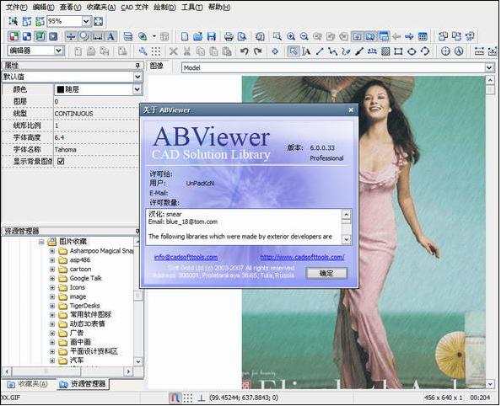This screenshot has width=501, height=406.
Task: Click the open file folder icon
Action: coord(197,36)
